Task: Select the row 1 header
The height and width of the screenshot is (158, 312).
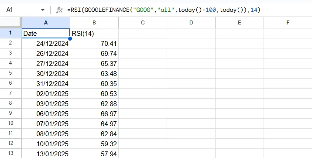Action: [x=10, y=33]
